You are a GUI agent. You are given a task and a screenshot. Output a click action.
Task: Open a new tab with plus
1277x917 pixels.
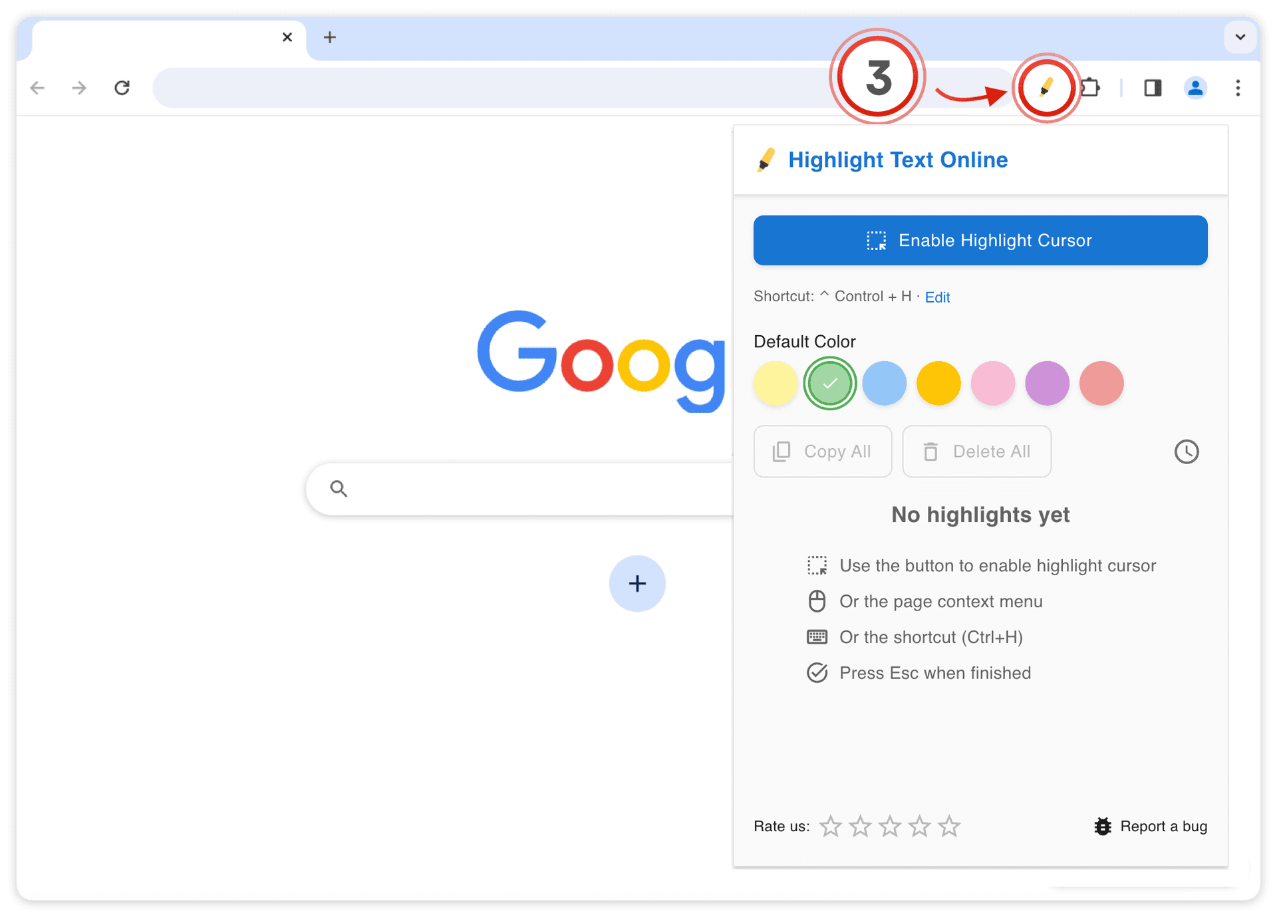tap(329, 37)
